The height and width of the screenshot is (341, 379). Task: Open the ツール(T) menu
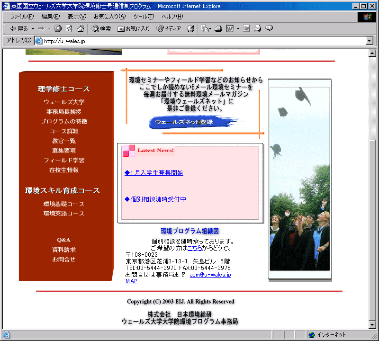[x=144, y=17]
